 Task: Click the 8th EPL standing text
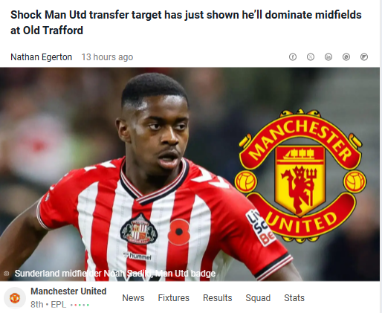tap(48, 305)
